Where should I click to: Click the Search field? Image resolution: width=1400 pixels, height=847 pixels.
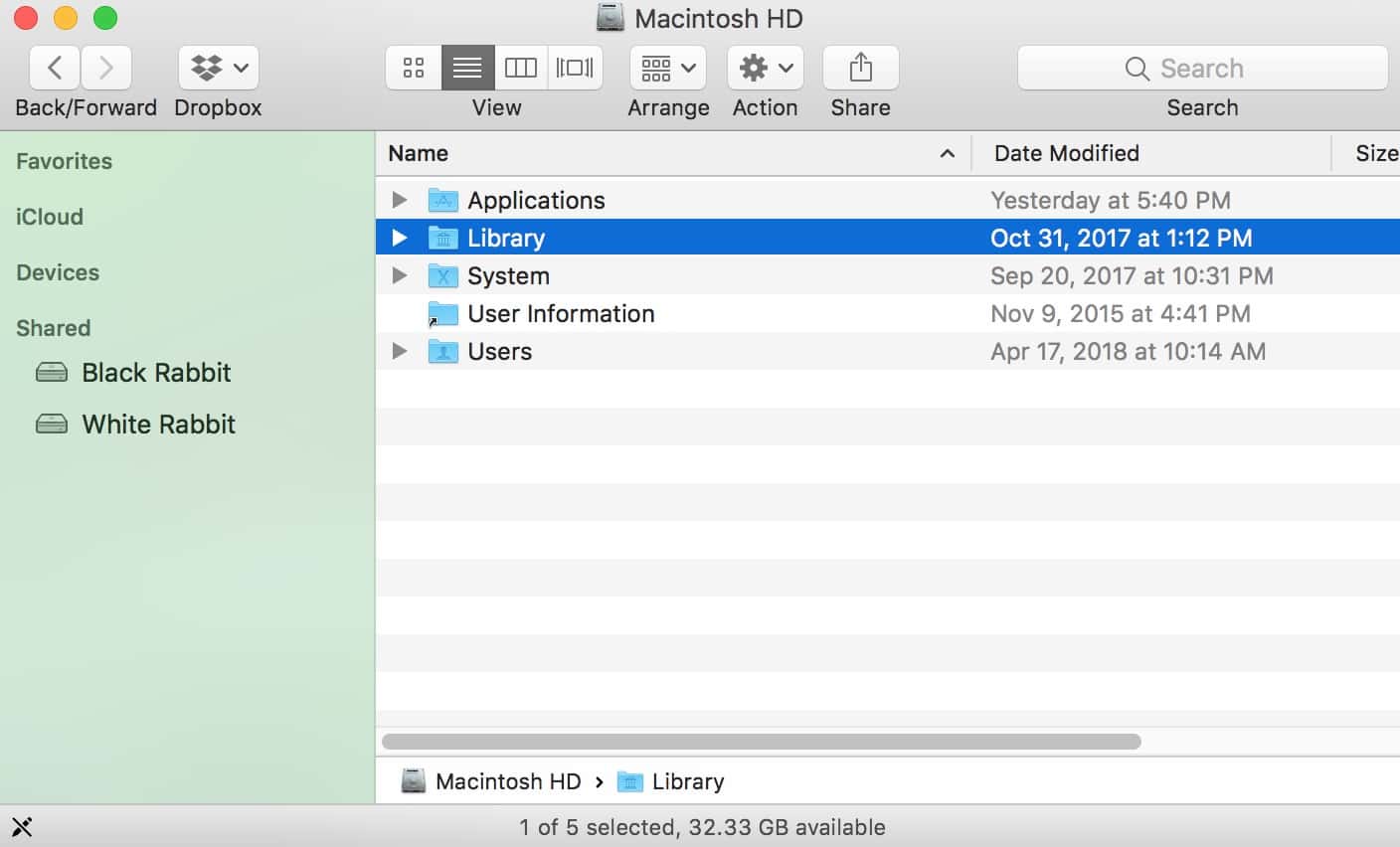(1202, 68)
